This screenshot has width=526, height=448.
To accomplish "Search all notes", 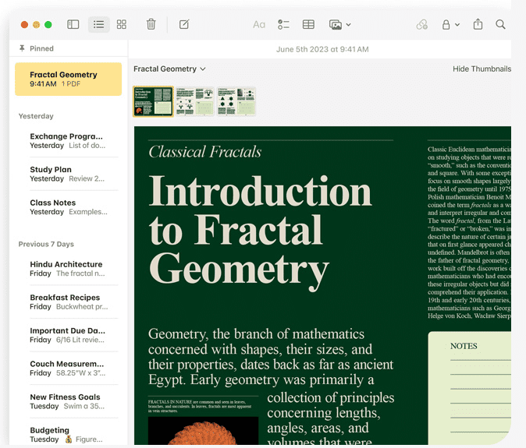I will pyautogui.click(x=500, y=24).
